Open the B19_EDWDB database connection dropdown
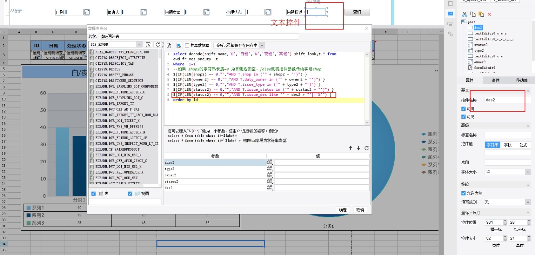The width and height of the screenshot is (535, 255). [139, 44]
